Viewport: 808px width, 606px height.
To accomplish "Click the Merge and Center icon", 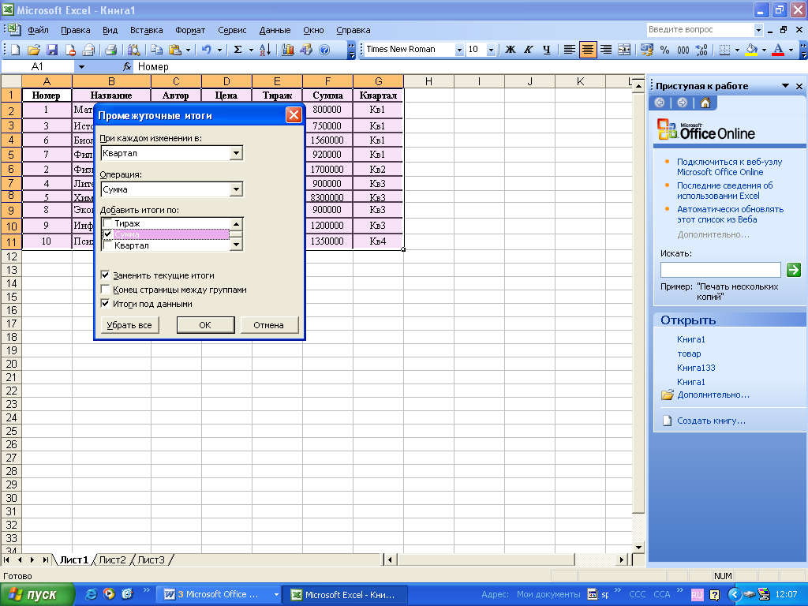I will click(x=624, y=50).
